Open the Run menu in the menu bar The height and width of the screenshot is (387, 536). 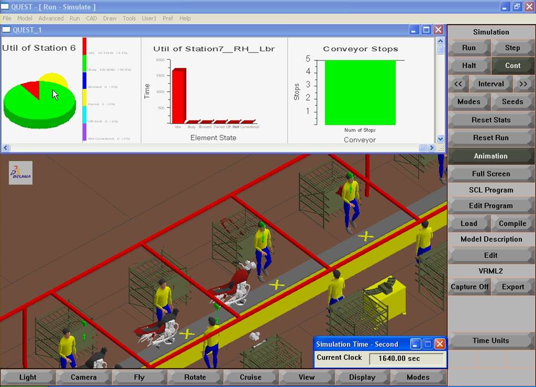coord(75,19)
